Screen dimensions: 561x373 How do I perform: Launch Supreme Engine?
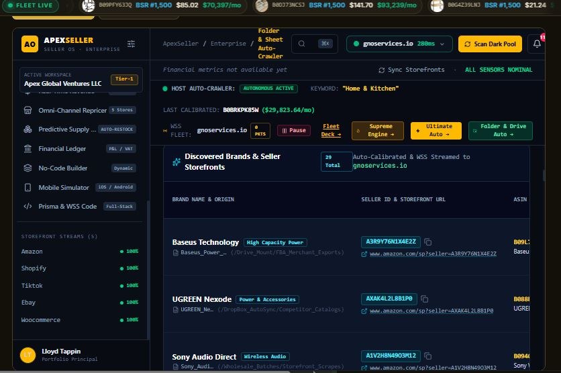coord(378,130)
